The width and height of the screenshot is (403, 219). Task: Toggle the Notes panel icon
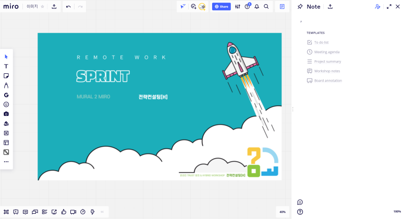click(282, 6)
